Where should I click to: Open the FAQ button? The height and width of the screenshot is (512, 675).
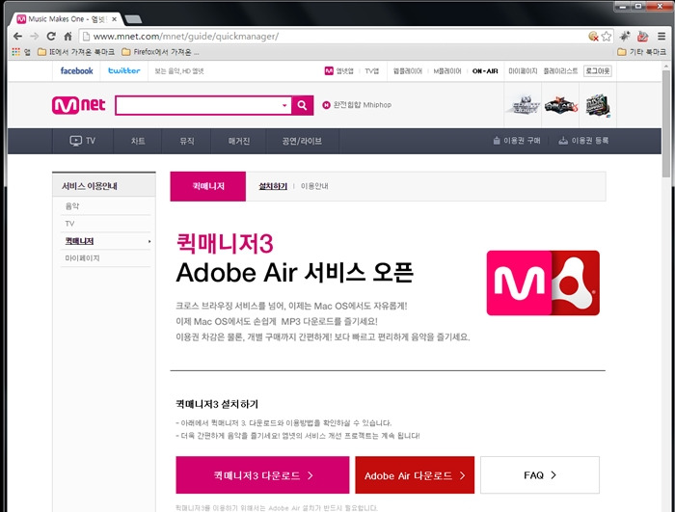(x=540, y=475)
